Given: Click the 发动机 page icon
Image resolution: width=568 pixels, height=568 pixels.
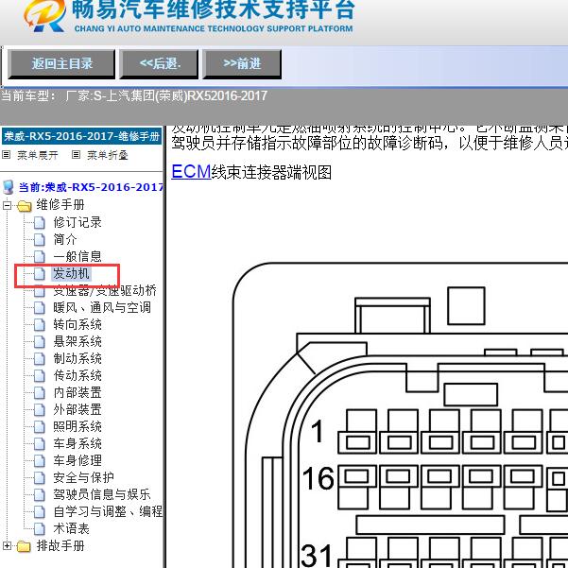Looking at the screenshot, I should [x=40, y=274].
